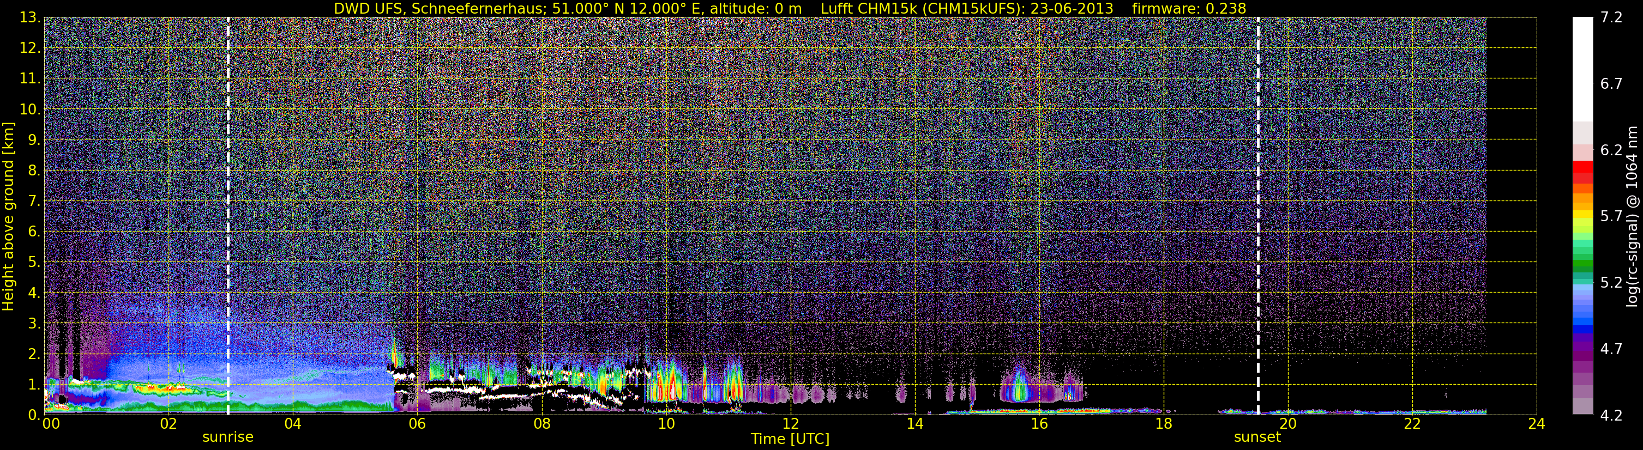Click the colorbar label 'log(rc-signal) @ 1064 nm'
The width and height of the screenshot is (1643, 450).
pyautogui.click(x=1632, y=216)
